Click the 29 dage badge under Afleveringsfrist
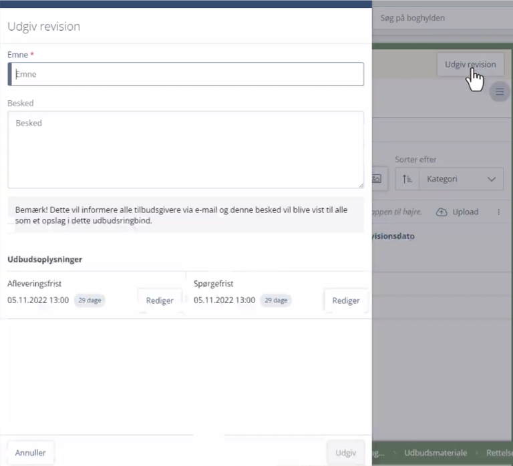Screen dimensions: 513x466 click(x=89, y=300)
